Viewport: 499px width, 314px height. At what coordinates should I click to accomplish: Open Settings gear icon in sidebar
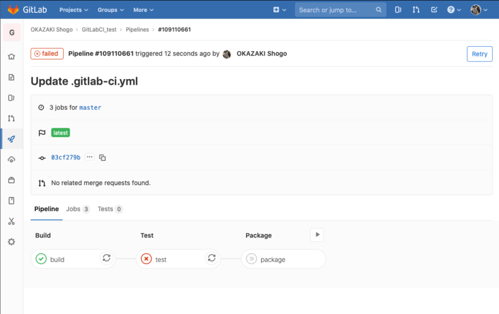[11, 242]
